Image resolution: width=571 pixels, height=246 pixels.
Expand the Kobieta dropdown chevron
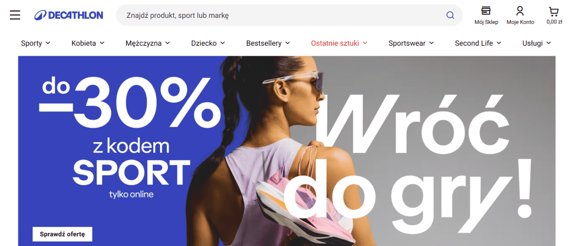(x=102, y=43)
